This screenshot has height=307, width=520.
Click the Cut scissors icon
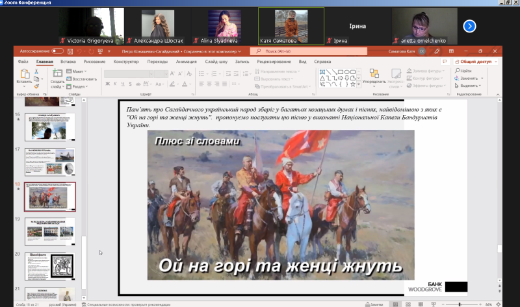pyautogui.click(x=36, y=71)
